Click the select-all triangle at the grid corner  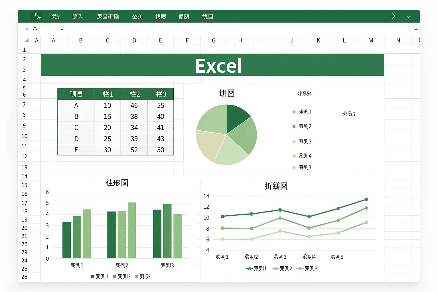(x=27, y=40)
